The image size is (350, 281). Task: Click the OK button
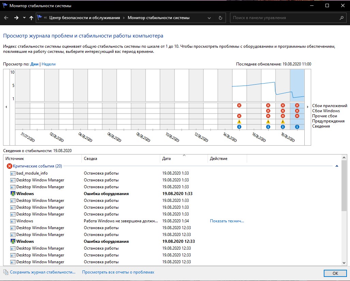pyautogui.click(x=335, y=273)
